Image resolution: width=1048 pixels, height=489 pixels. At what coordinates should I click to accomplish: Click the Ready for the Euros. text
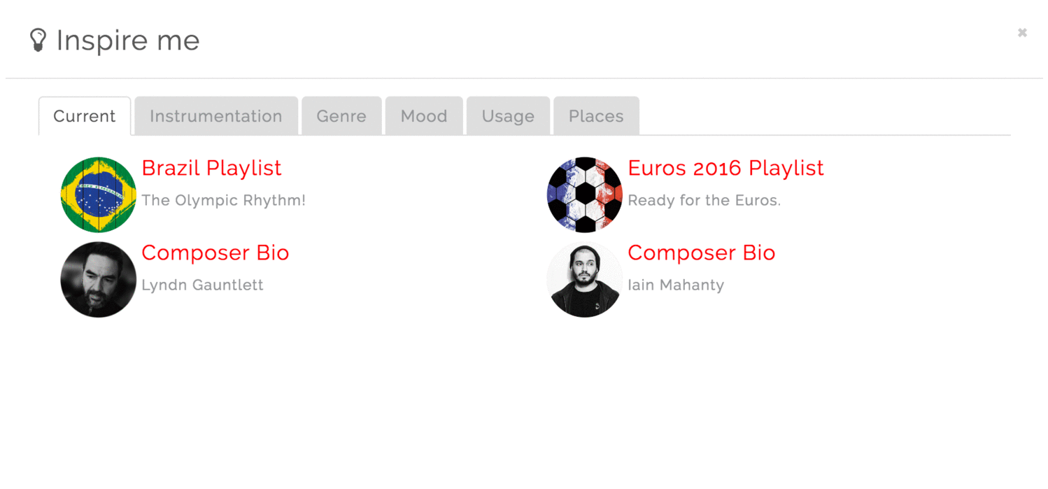(x=704, y=200)
